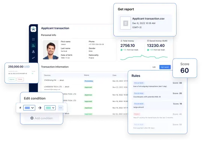
Task: Click the Get report button
Action: [x=165, y=67]
